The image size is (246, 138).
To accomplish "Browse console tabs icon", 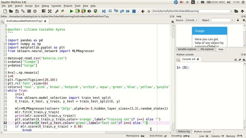I will pos(178,60).
